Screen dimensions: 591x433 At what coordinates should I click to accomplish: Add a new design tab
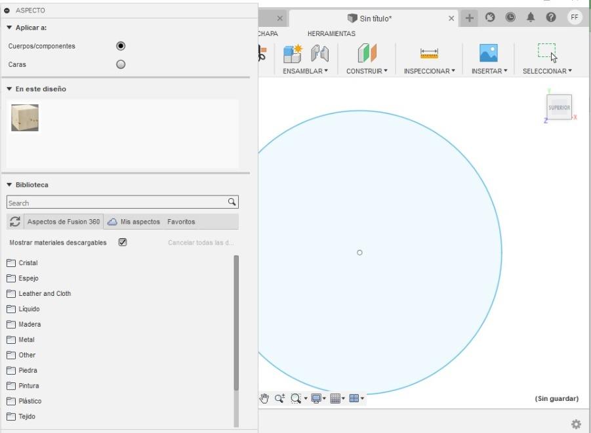[469, 18]
